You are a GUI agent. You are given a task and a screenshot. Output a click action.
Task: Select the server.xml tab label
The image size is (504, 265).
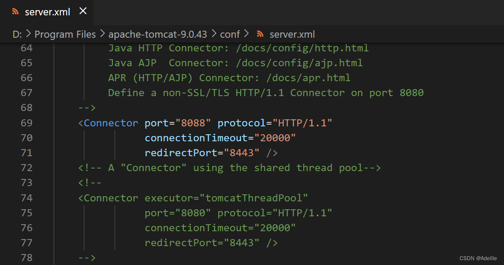(x=47, y=12)
